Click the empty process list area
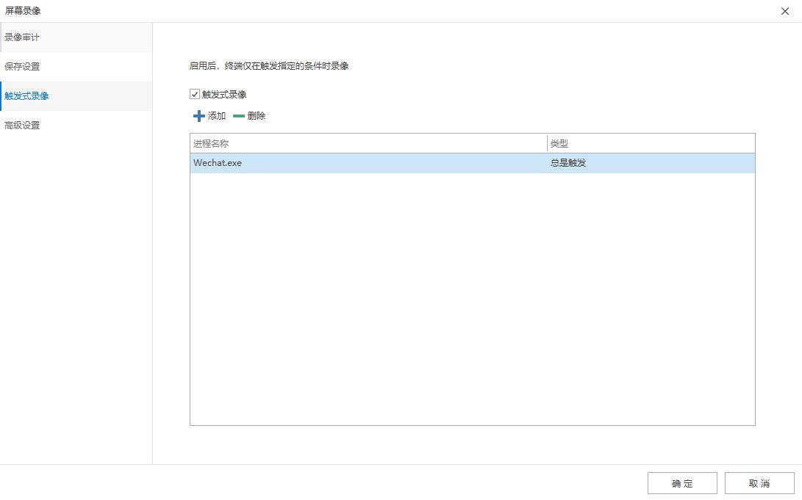802x500 pixels. click(x=472, y=294)
